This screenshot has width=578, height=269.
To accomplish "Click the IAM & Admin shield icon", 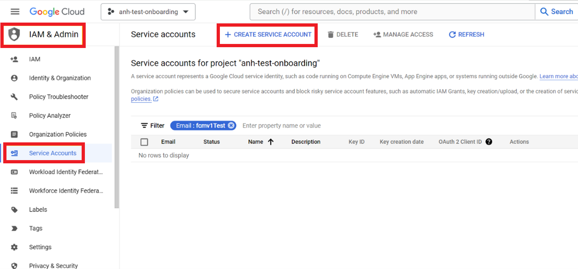I will point(14,34).
